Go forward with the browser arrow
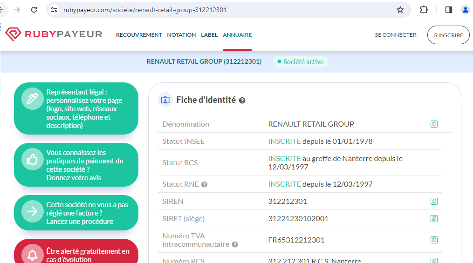Image resolution: width=473 pixels, height=263 pixels. click(17, 10)
